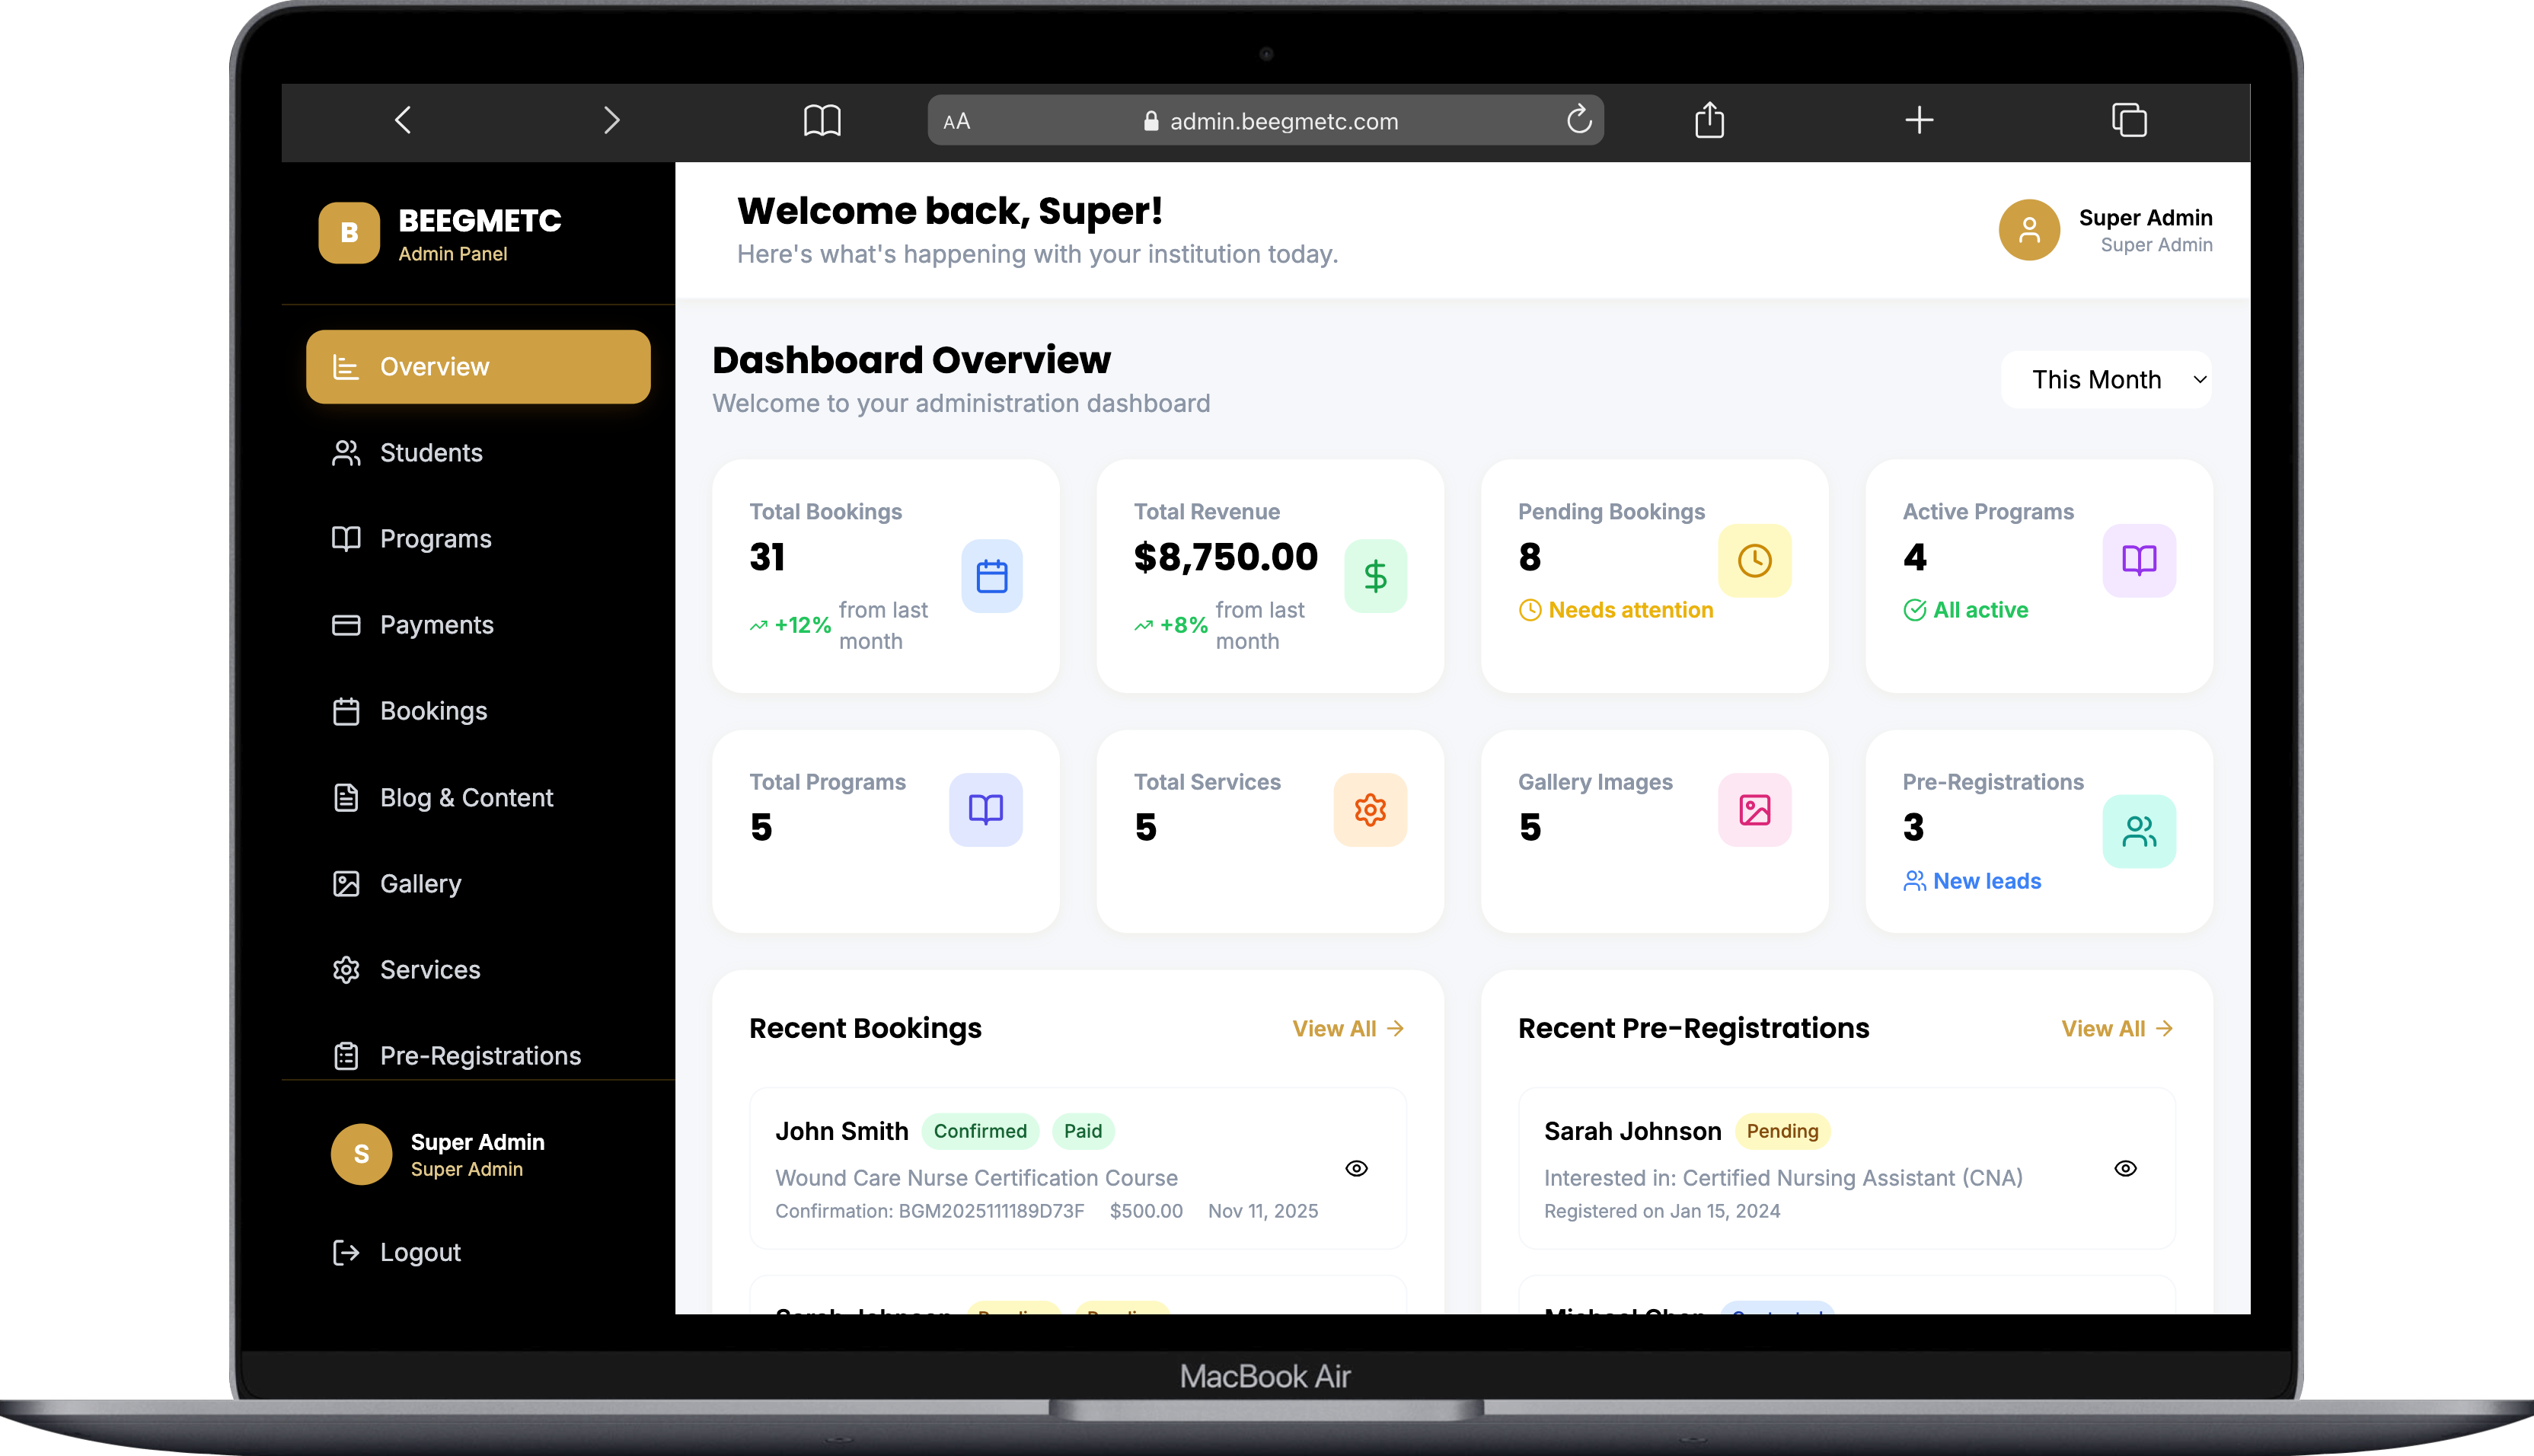This screenshot has height=1456, width=2534.
Task: Reload page with refresh icon
Action: pos(1578,120)
